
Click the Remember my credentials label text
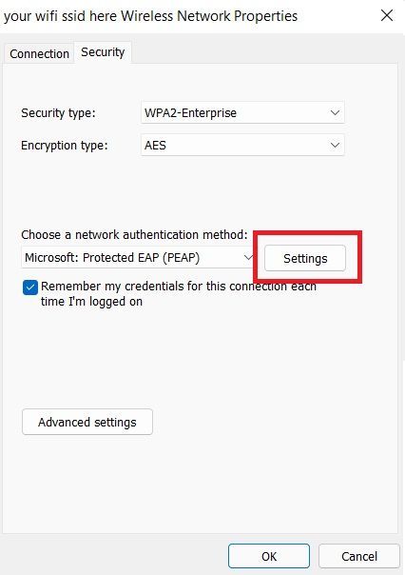[179, 294]
